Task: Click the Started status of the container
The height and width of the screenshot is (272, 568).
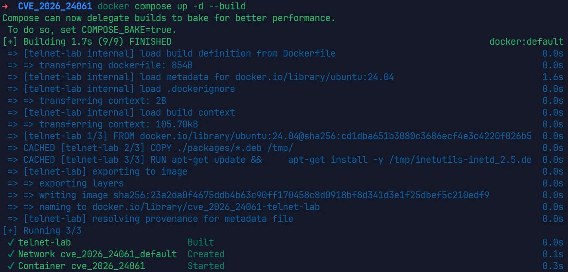Action: click(206, 266)
